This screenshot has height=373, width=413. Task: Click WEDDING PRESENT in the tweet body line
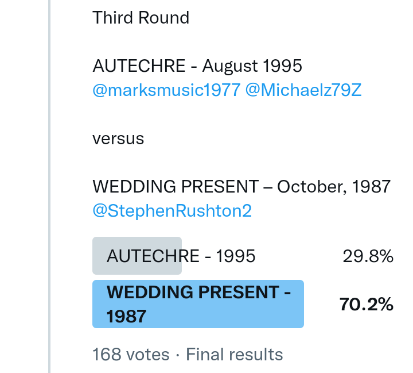[176, 187]
